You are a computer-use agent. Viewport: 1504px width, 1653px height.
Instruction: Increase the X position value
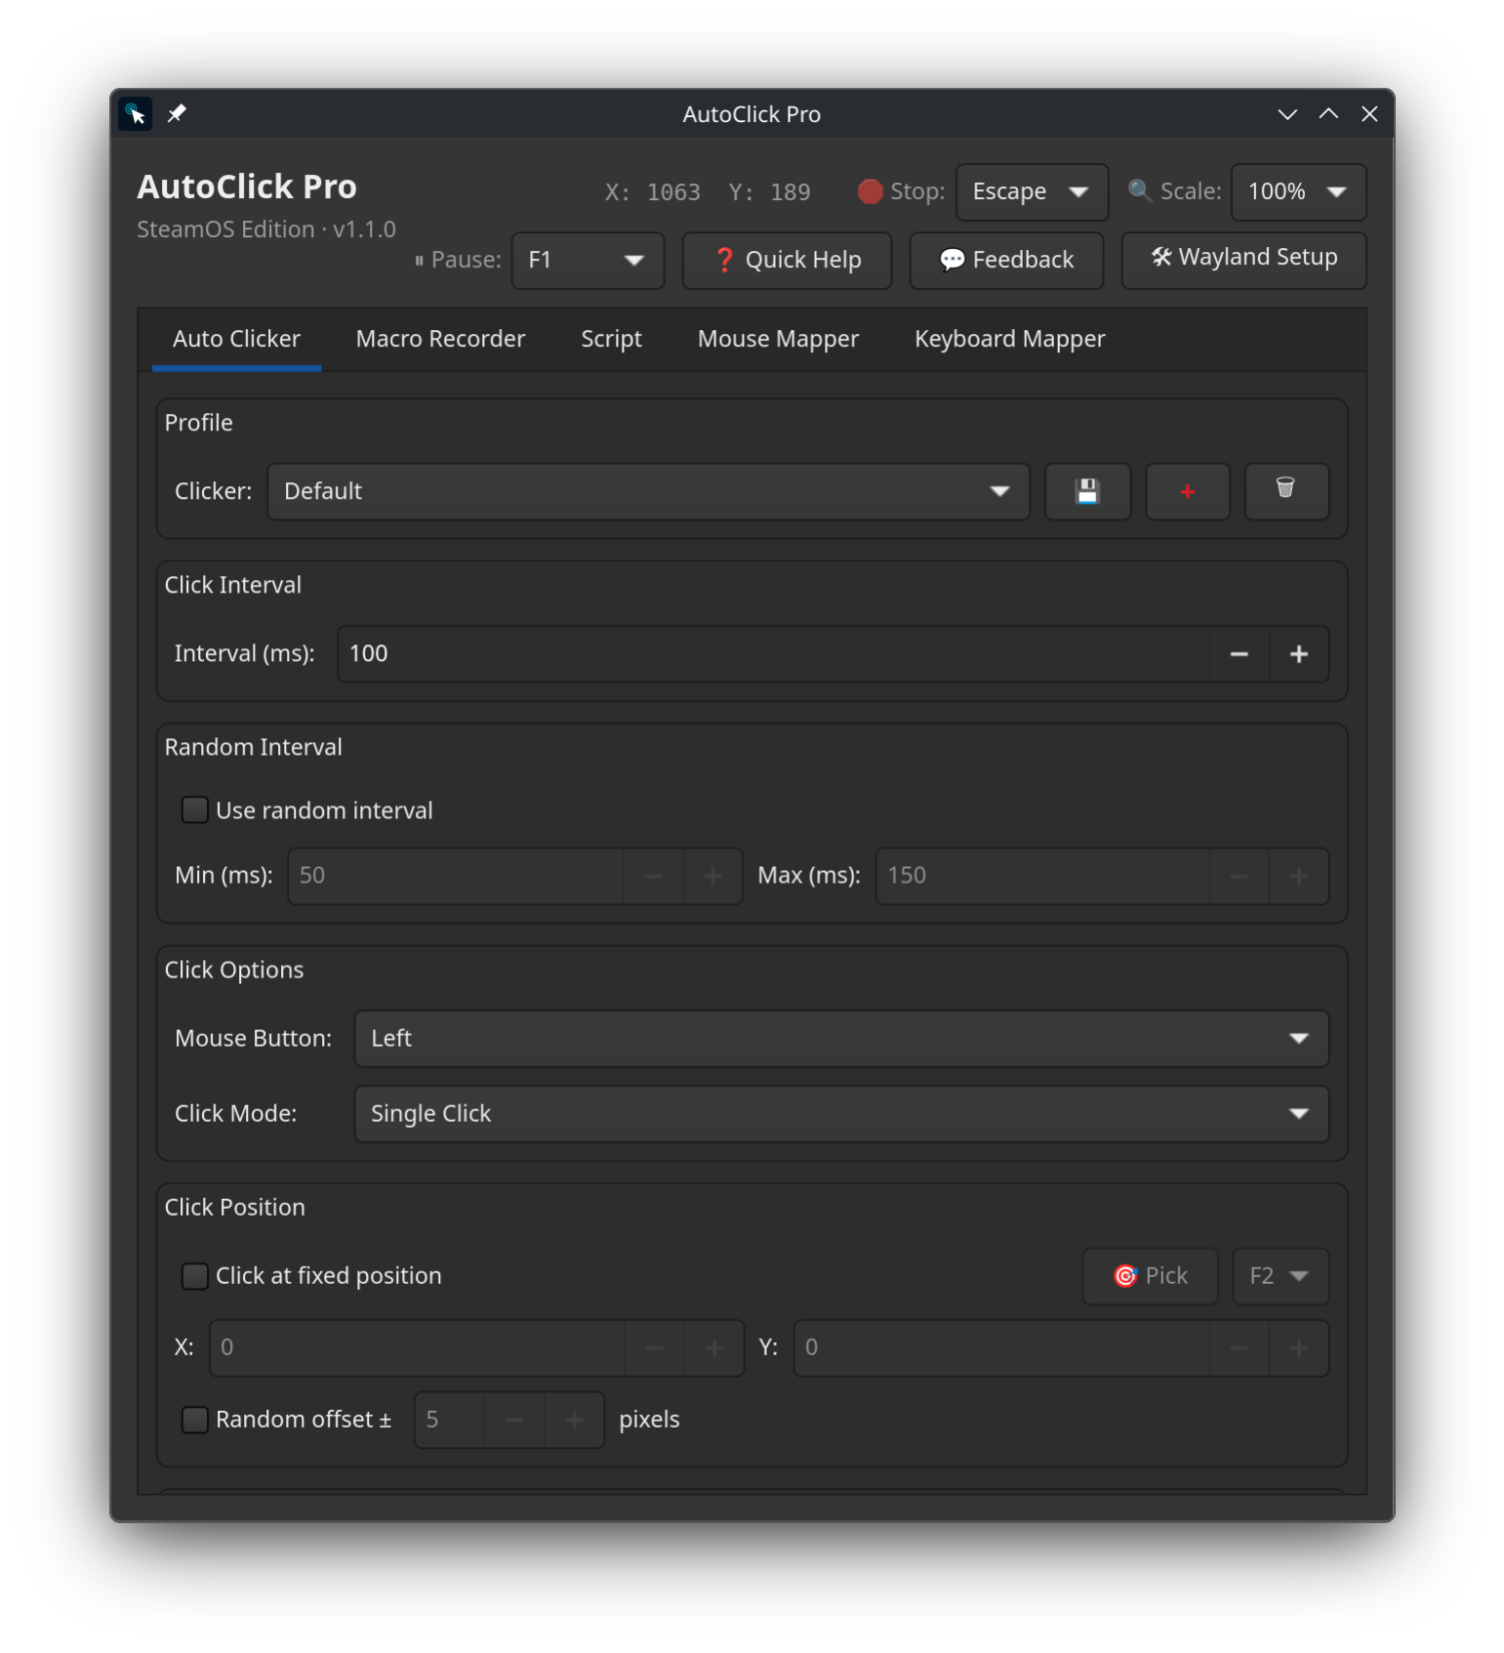714,1348
